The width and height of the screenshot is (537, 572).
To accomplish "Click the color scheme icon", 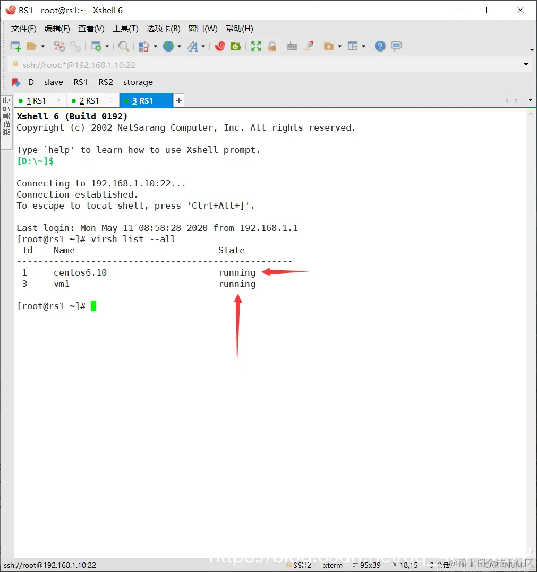I will pyautogui.click(x=144, y=46).
